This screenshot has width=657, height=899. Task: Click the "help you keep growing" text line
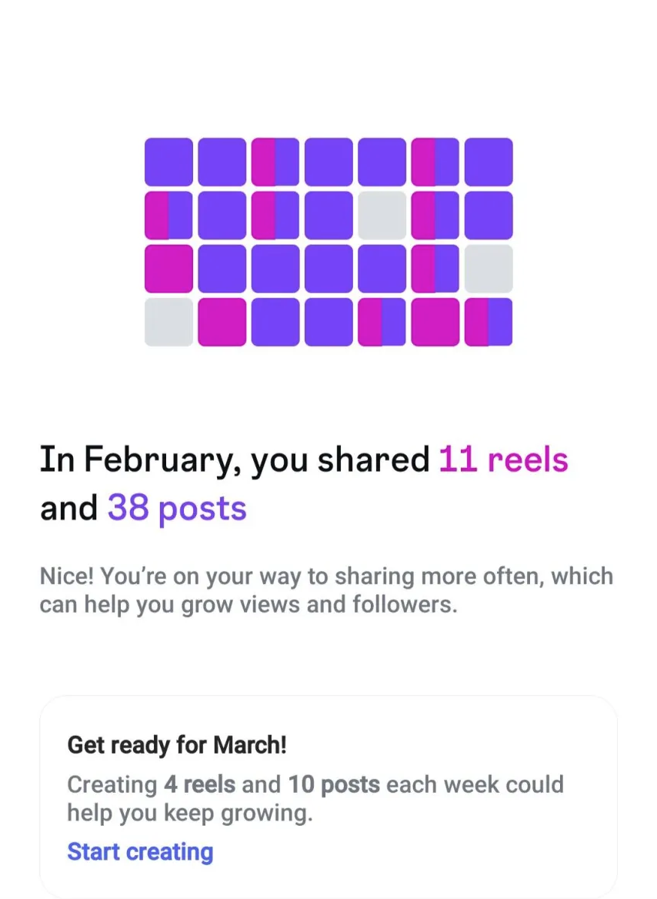click(x=189, y=813)
